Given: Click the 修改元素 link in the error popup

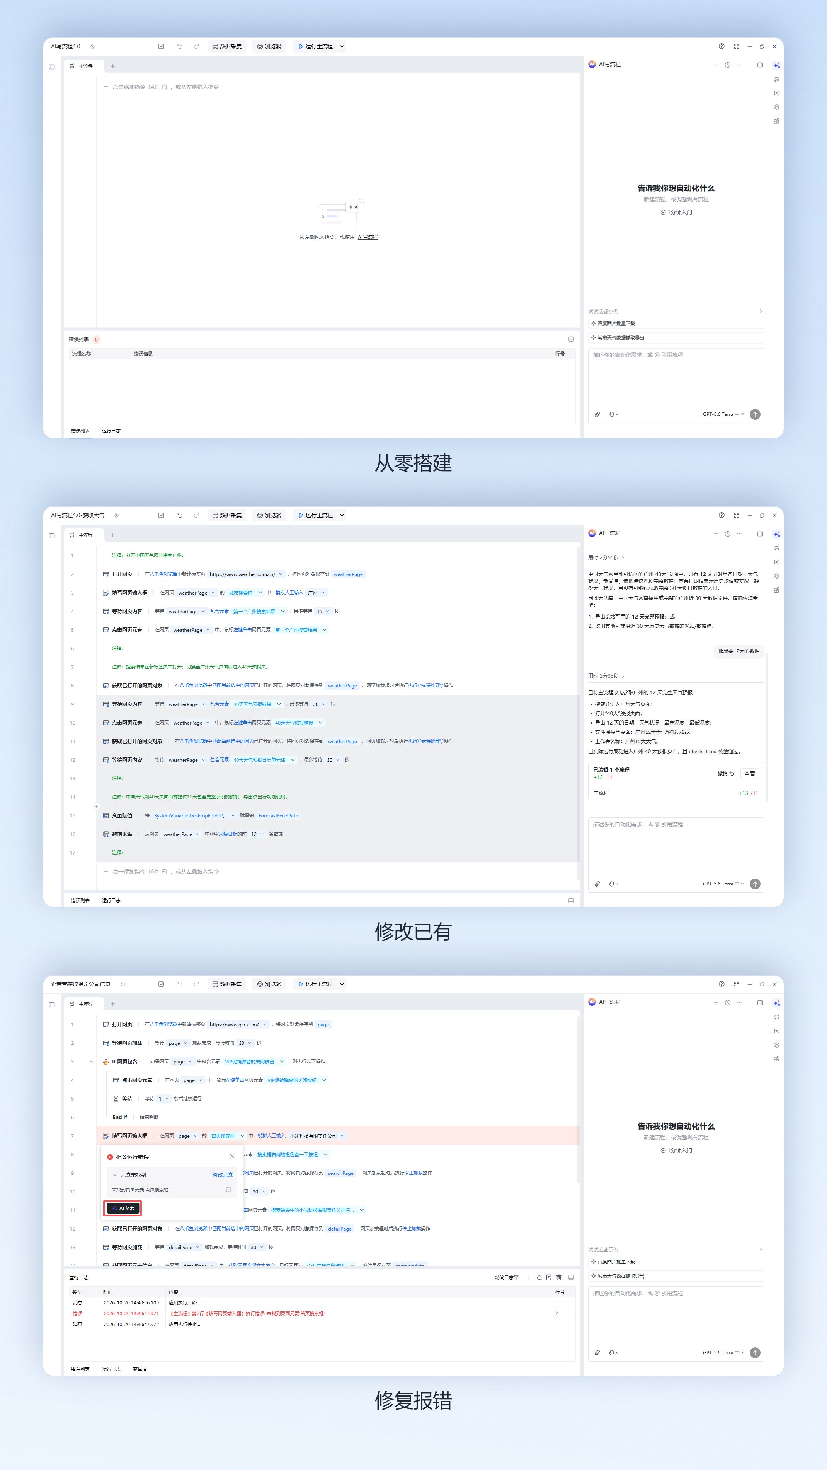Looking at the screenshot, I should point(223,1174).
